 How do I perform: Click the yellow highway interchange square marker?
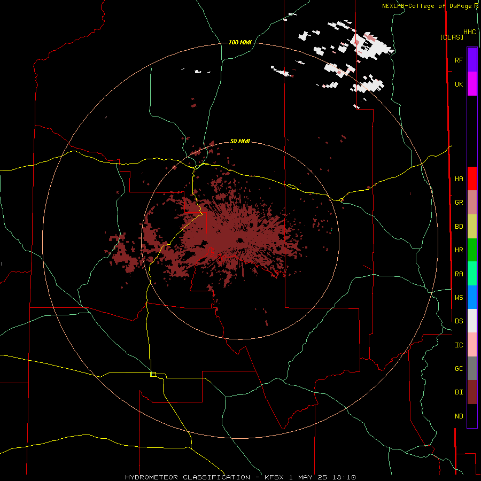coord(153,374)
